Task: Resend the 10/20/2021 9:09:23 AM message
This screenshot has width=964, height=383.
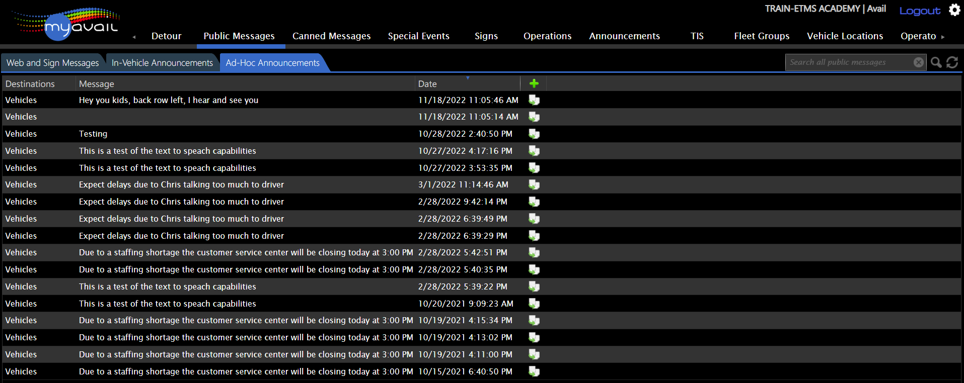Action: pos(534,304)
